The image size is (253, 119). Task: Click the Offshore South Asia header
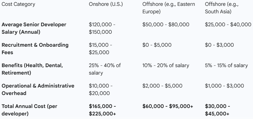pos(222,8)
